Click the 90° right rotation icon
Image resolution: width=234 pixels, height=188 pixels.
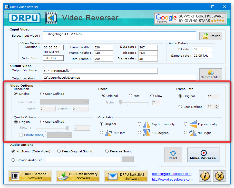(x=193, y=133)
